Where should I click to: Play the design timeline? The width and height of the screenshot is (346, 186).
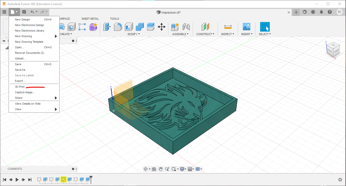pyautogui.click(x=17, y=180)
